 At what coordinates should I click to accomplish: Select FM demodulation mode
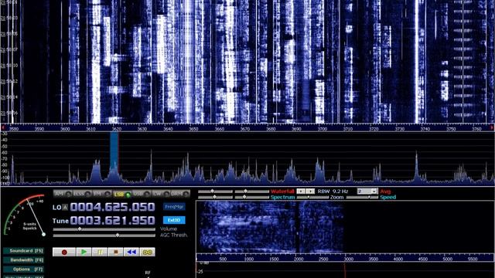pyautogui.click(x=101, y=194)
